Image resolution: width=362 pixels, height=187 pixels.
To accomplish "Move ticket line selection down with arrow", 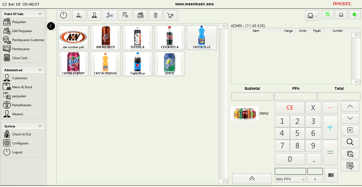I will pos(350,118).
